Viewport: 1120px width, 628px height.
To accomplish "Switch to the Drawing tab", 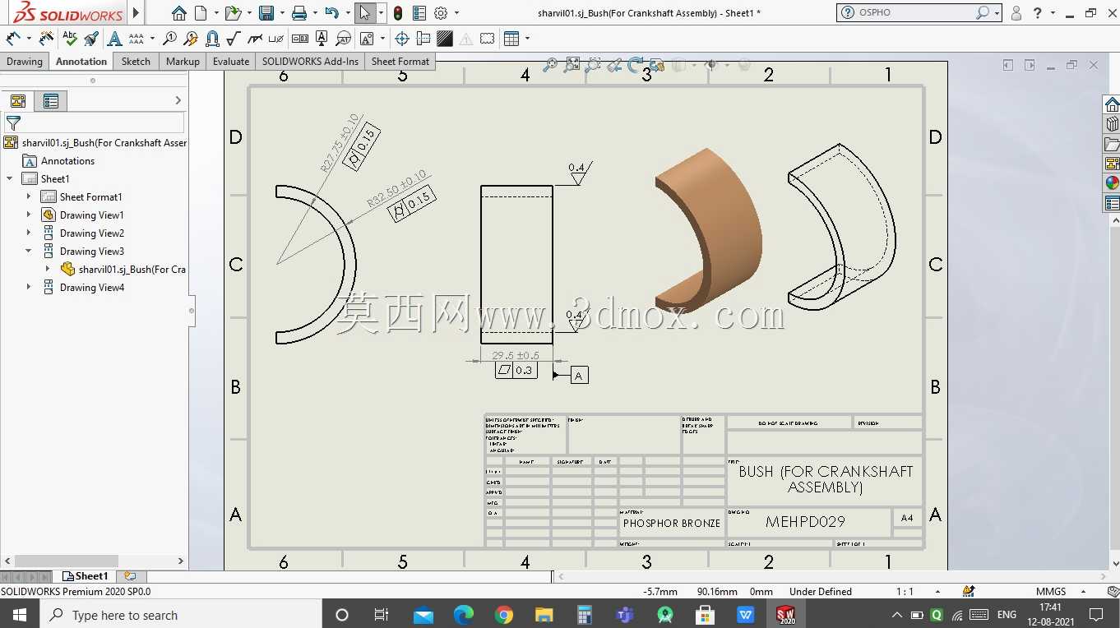I will (x=25, y=62).
